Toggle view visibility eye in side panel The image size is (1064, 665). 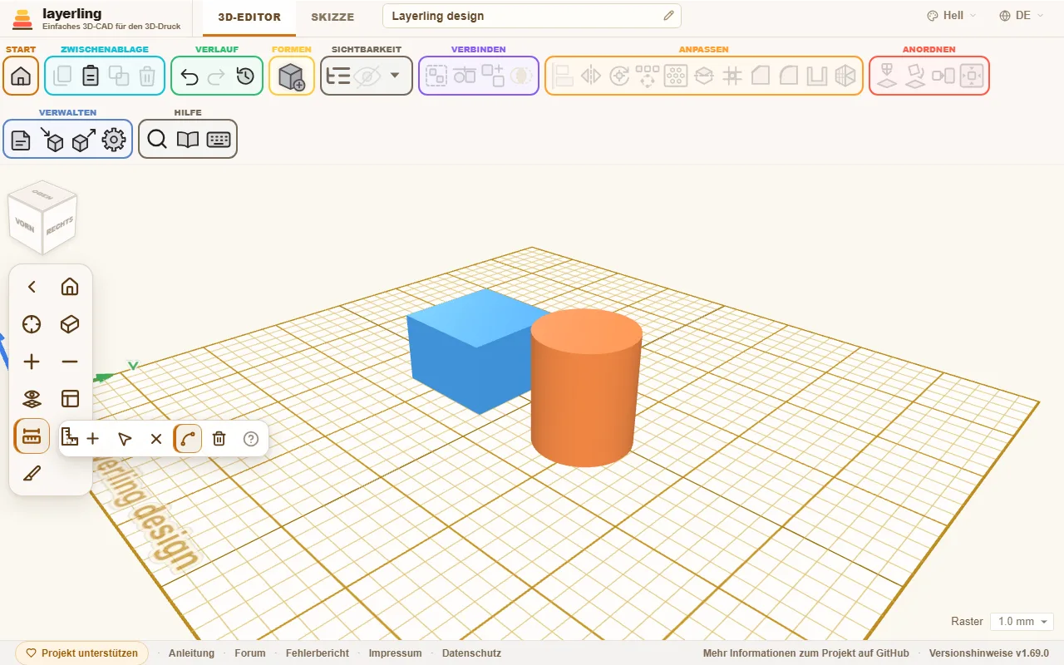pos(32,399)
